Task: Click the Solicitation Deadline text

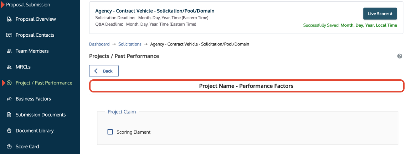Action: (152, 18)
